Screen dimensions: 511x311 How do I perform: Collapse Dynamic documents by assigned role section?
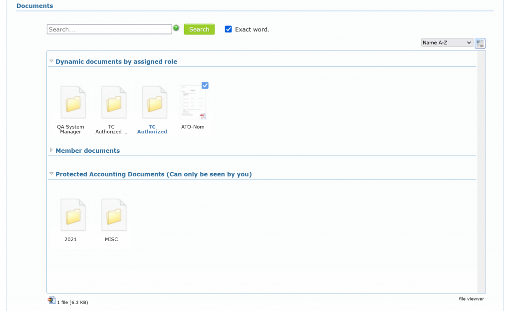(x=51, y=61)
